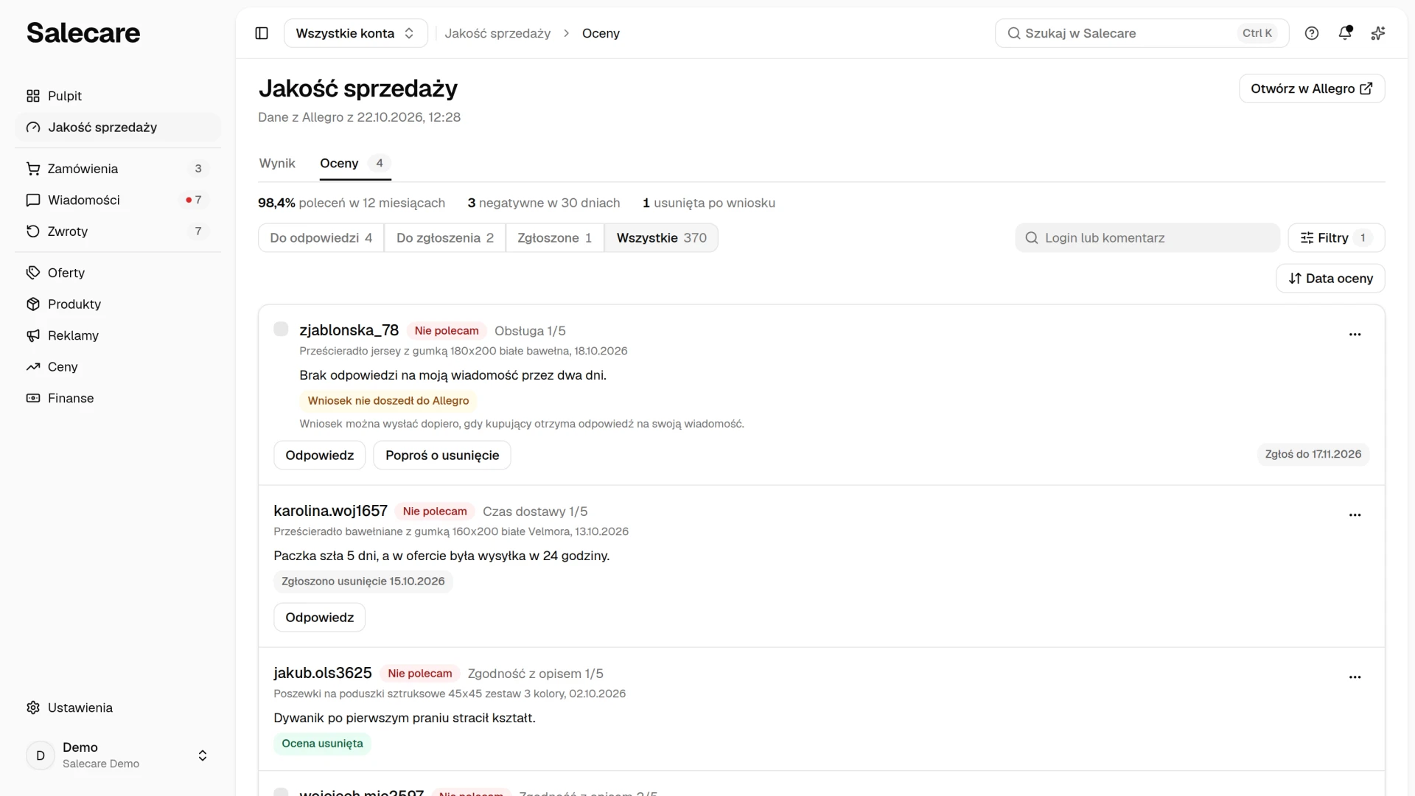
Task: Focus the Login lub komentarz search field
Action: tap(1147, 238)
